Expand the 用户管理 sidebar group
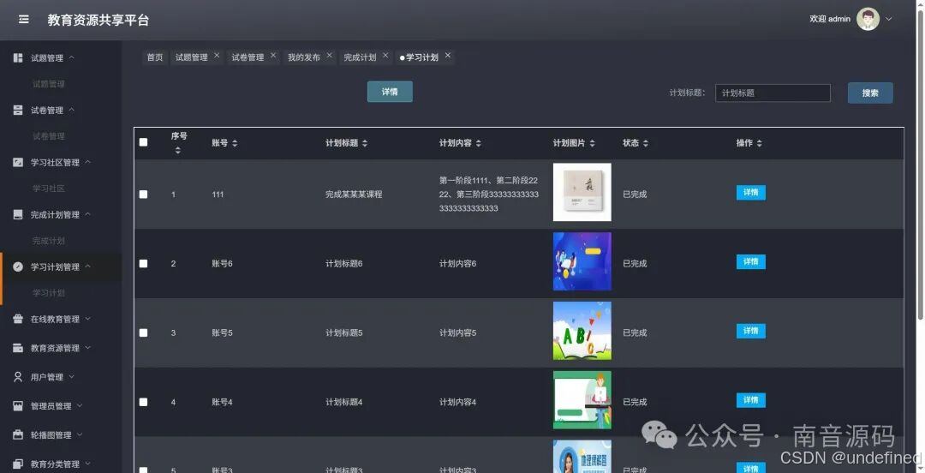925x473 pixels. click(71, 376)
